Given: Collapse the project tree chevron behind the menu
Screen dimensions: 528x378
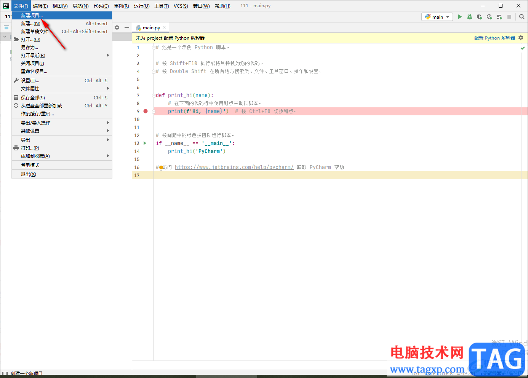Looking at the screenshot, I should pyautogui.click(x=5, y=37).
